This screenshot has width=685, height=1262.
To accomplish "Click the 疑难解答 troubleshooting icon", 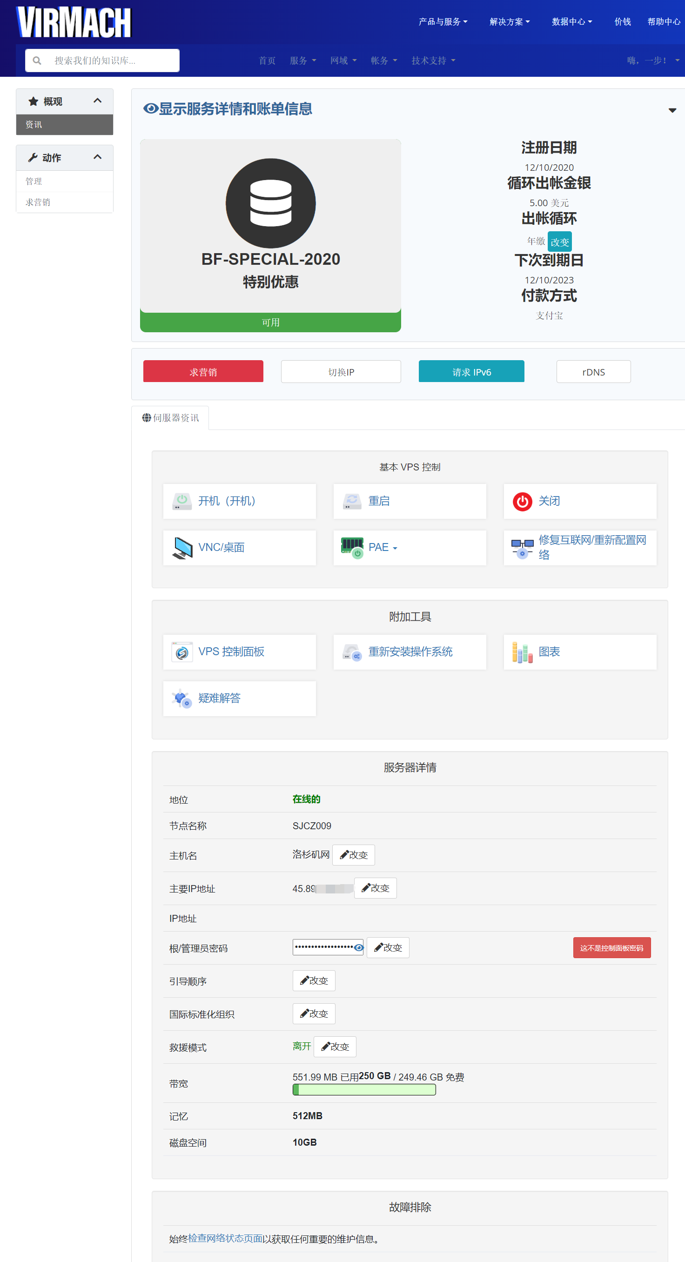I will 182,698.
